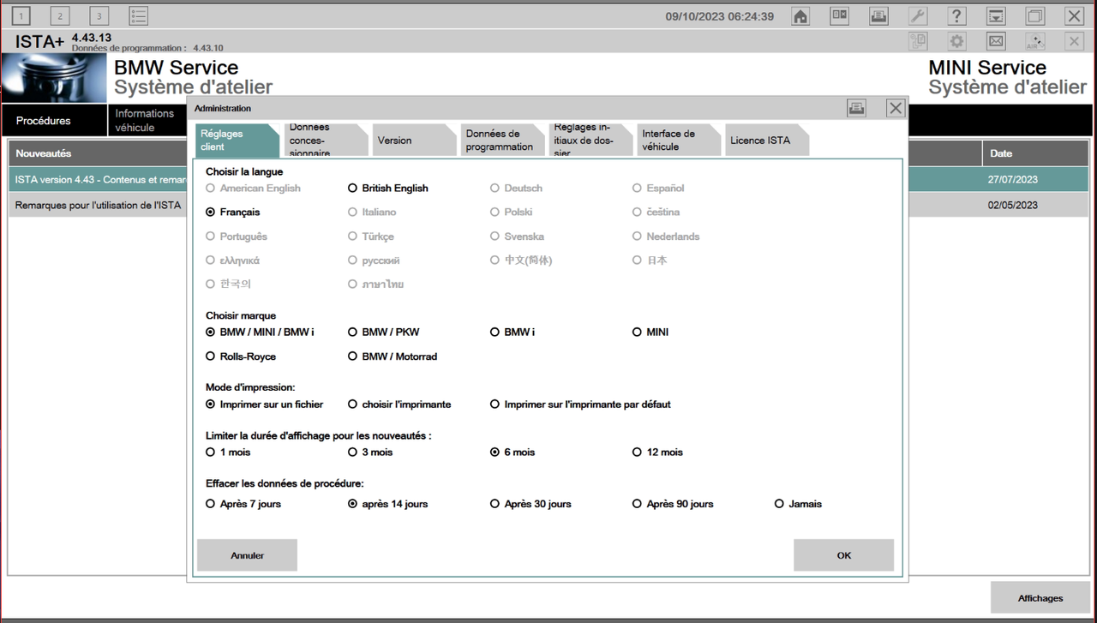Choose BMW / Motorrad brand
This screenshot has height=623, width=1097.
click(393, 356)
